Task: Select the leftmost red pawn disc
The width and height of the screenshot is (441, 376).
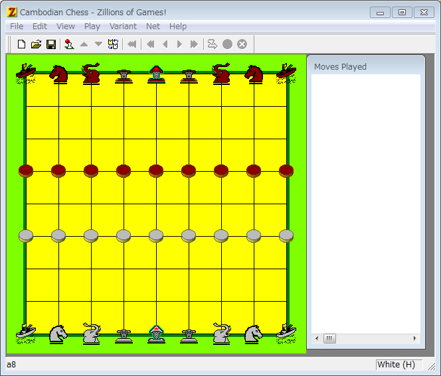Action: pos(26,171)
